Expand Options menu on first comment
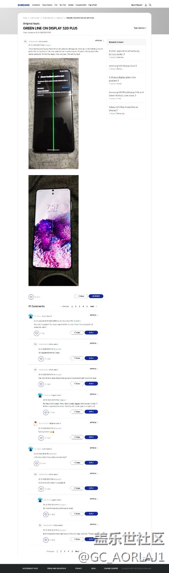Screen dimensions: 169x573 pyautogui.click(x=94, y=315)
